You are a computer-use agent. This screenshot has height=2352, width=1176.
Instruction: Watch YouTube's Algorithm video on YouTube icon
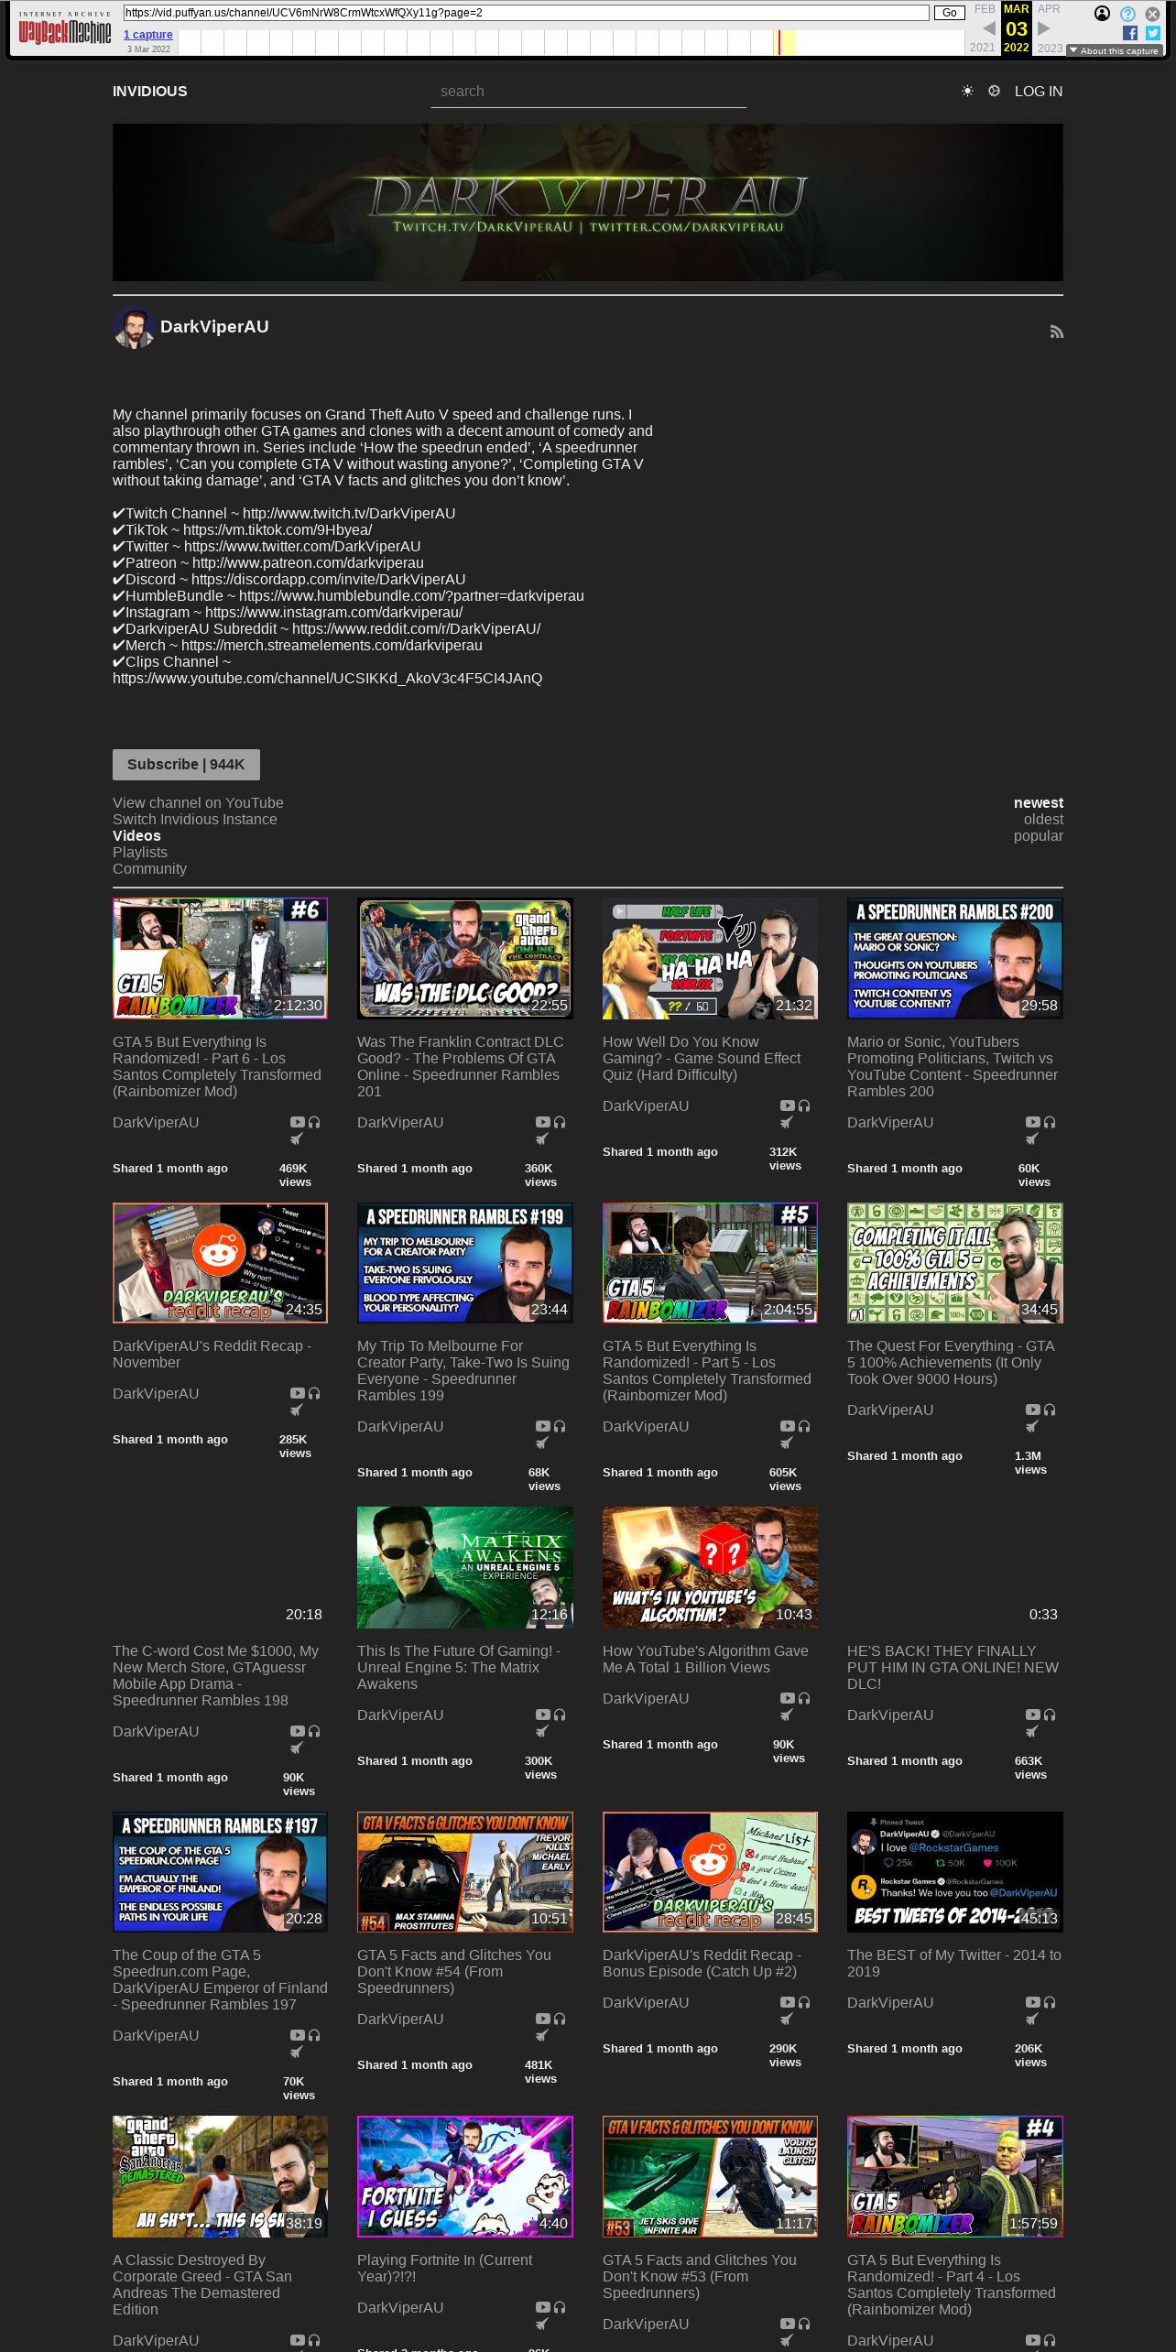tap(787, 1698)
